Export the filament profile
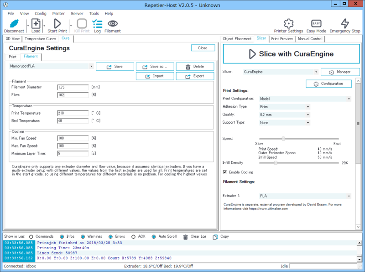This screenshot has height=272, width=365. click(195, 76)
